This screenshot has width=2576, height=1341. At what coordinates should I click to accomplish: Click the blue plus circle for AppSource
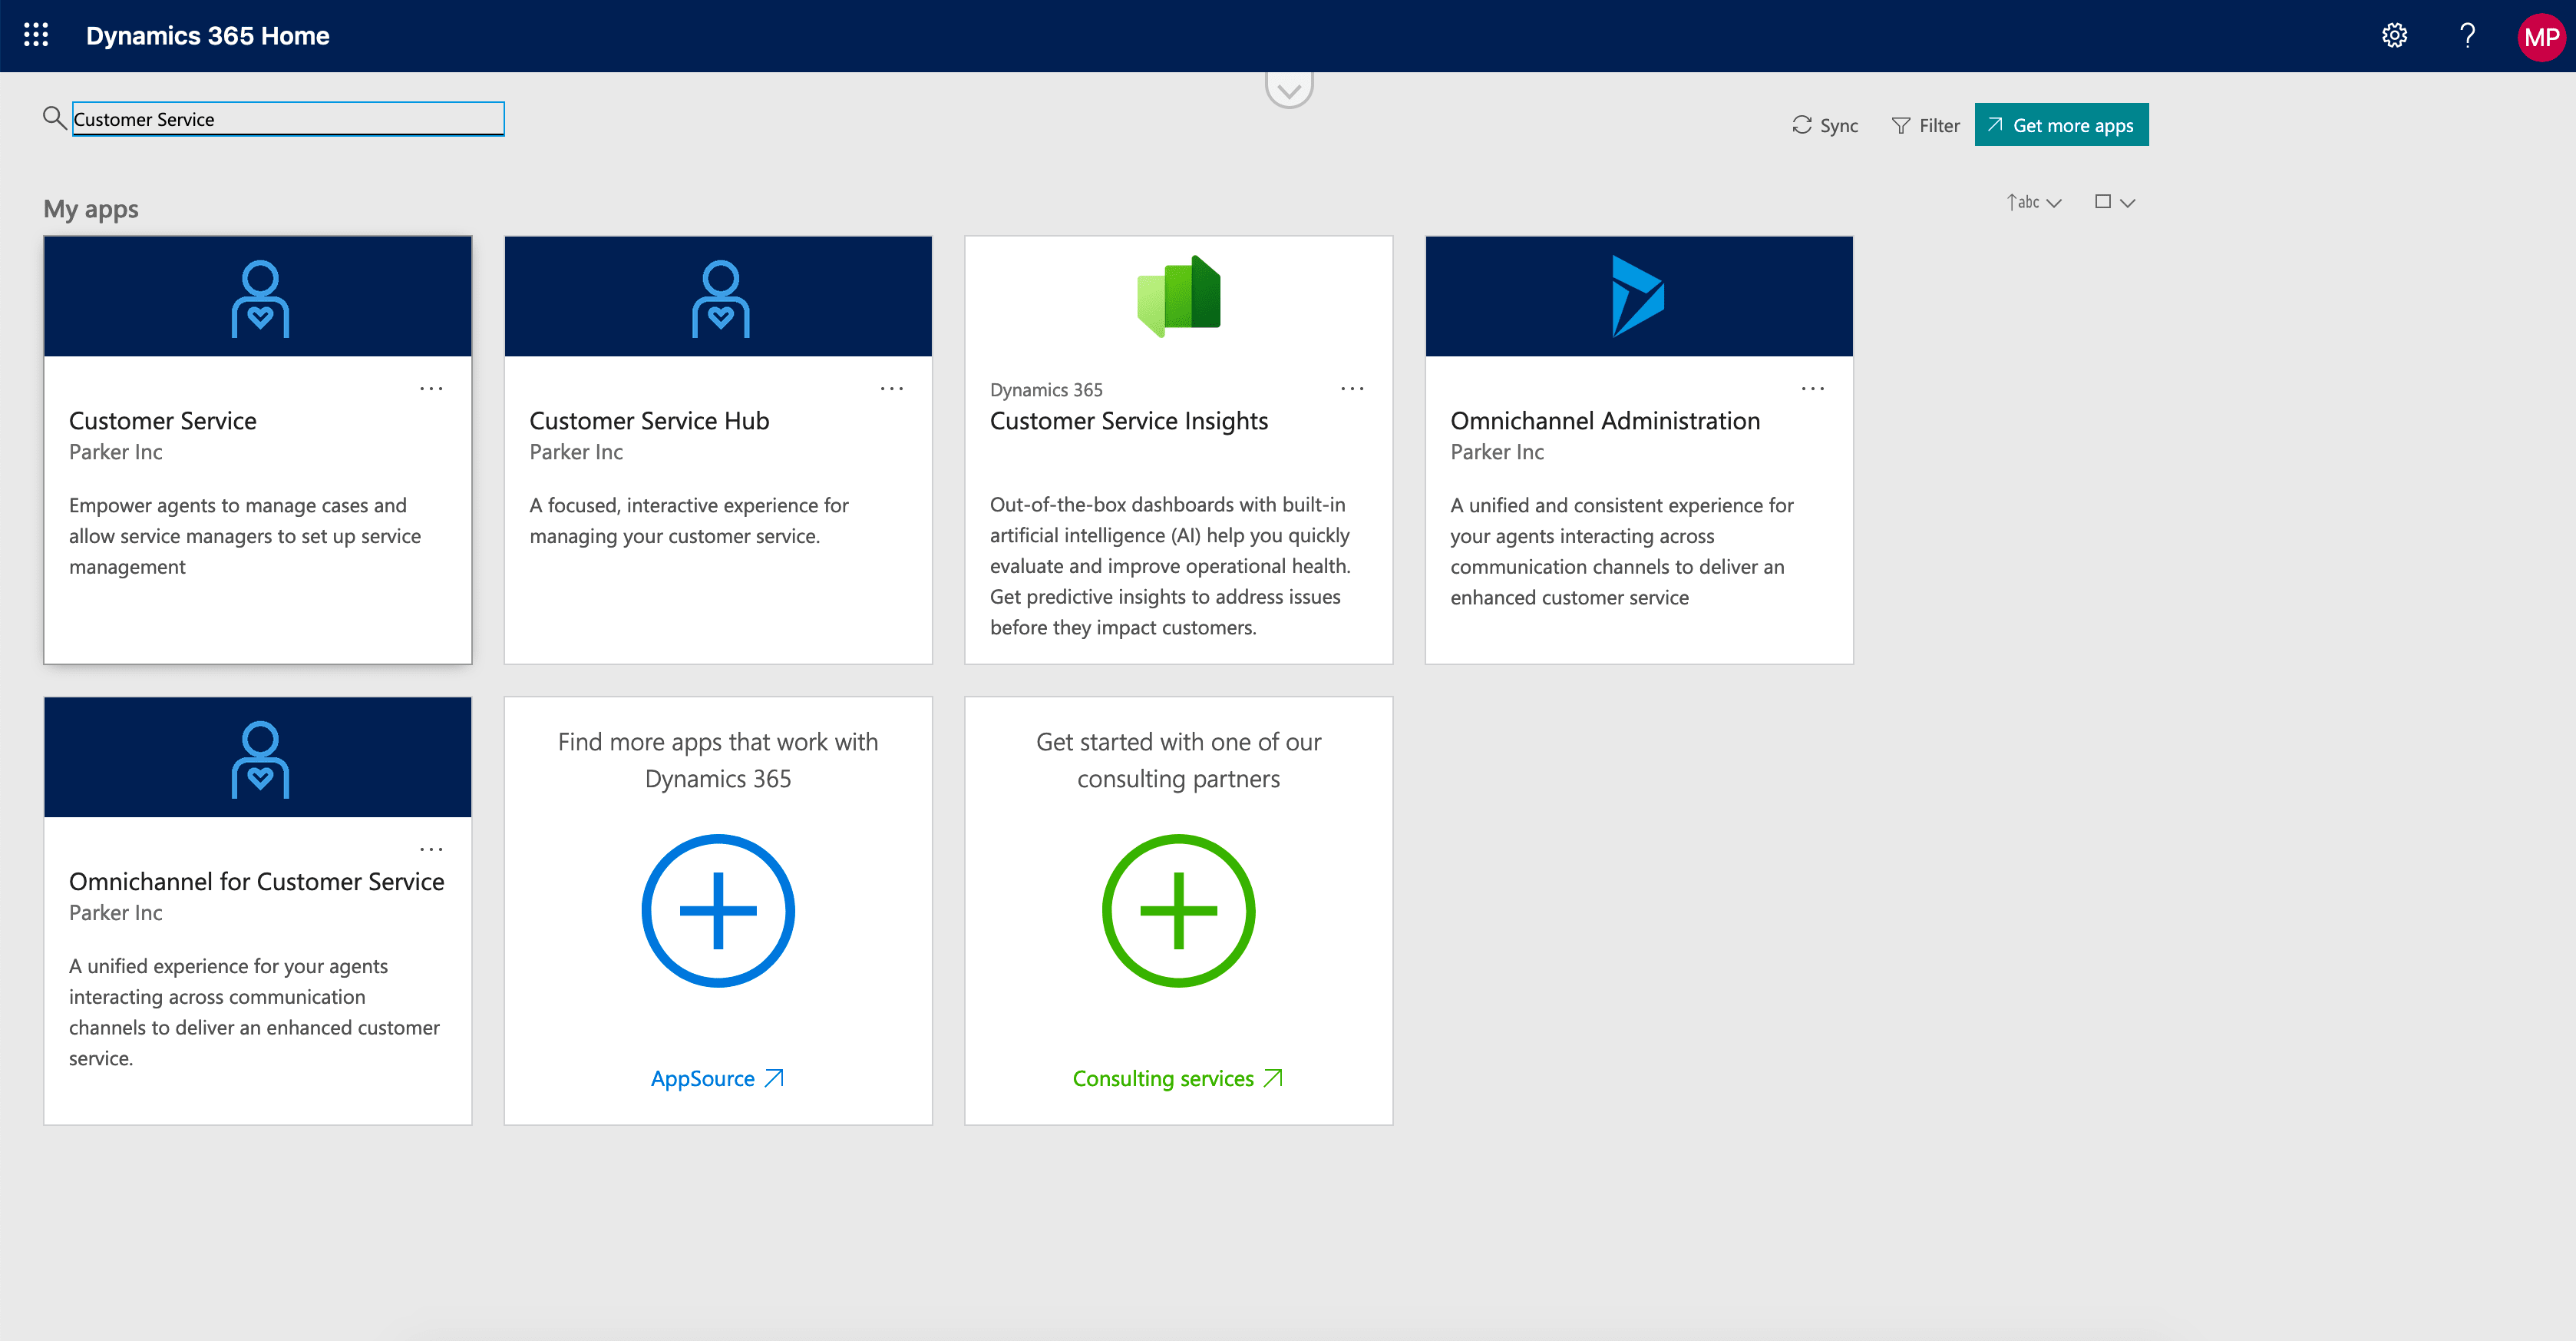coord(718,911)
